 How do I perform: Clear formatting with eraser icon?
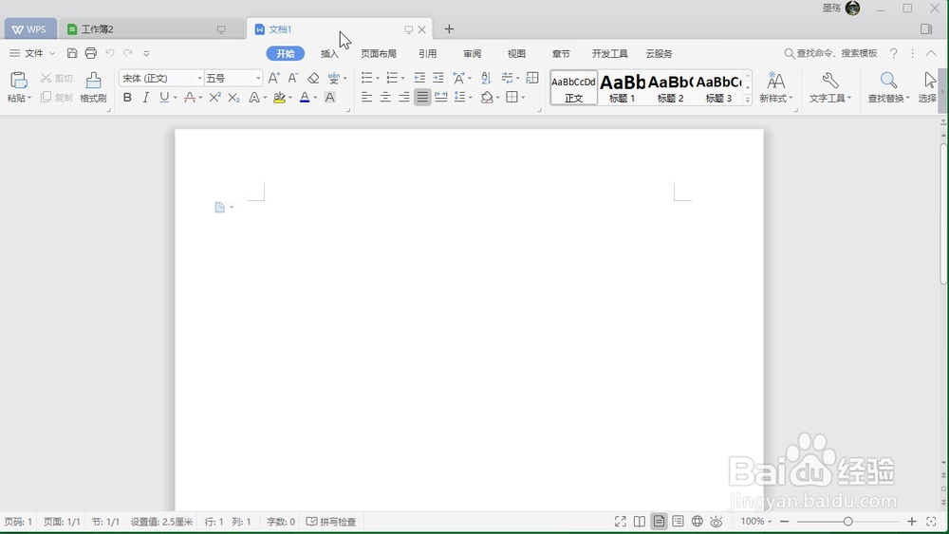[x=313, y=78]
